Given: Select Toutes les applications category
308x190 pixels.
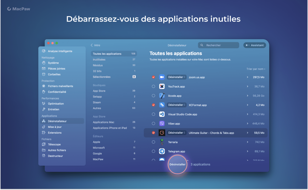Looking at the screenshot, I should pos(114,54).
